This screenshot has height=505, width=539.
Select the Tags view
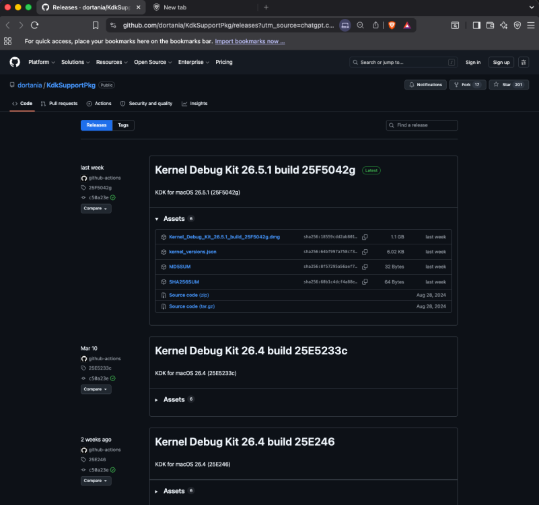[x=123, y=125]
